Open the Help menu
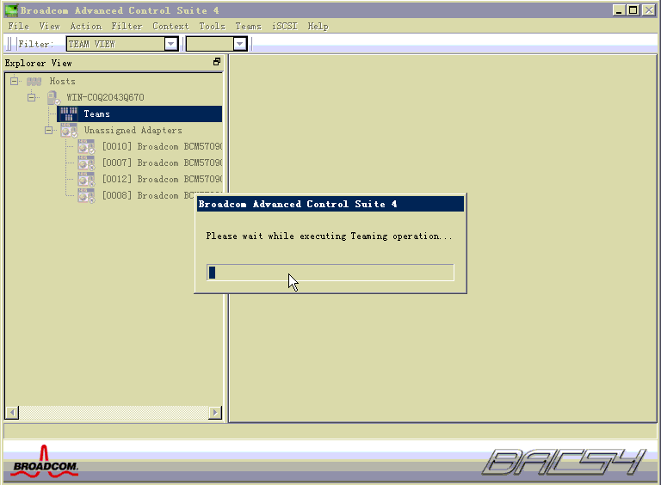This screenshot has height=485, width=661. (x=318, y=26)
